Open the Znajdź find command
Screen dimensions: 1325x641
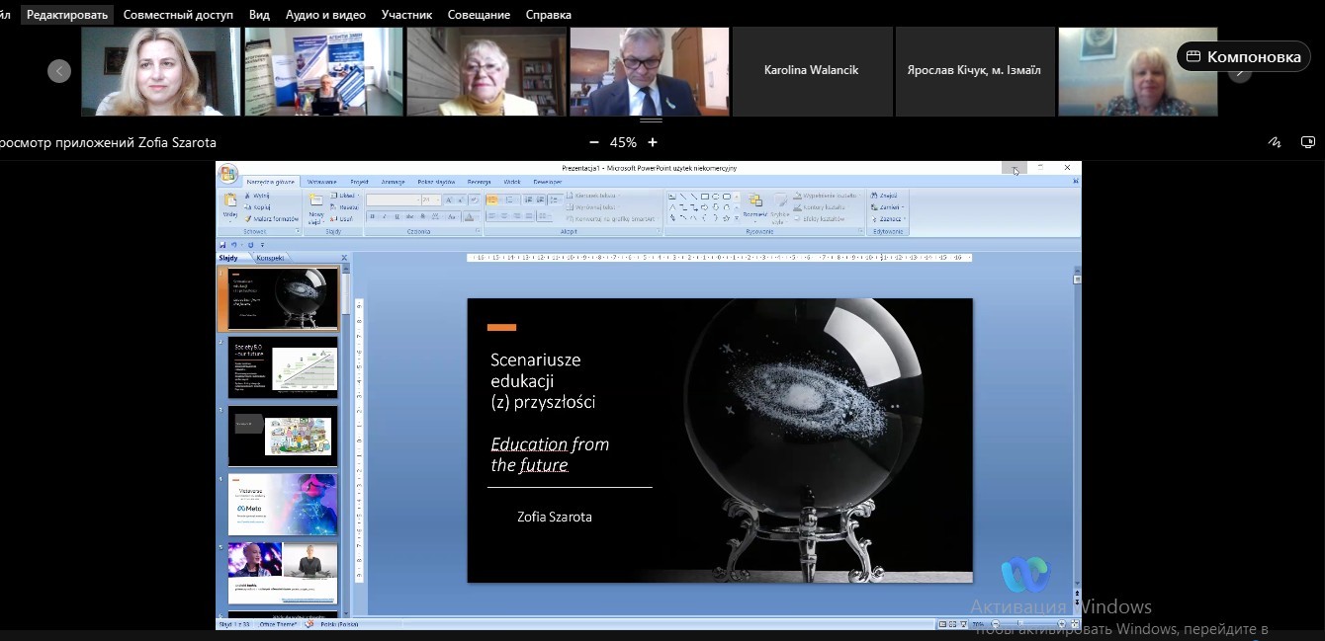click(x=886, y=196)
